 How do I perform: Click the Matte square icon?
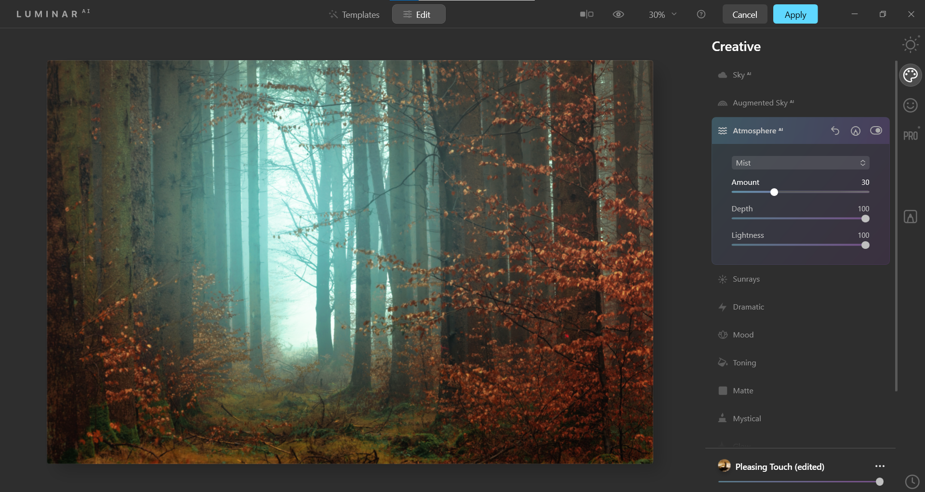pyautogui.click(x=723, y=391)
